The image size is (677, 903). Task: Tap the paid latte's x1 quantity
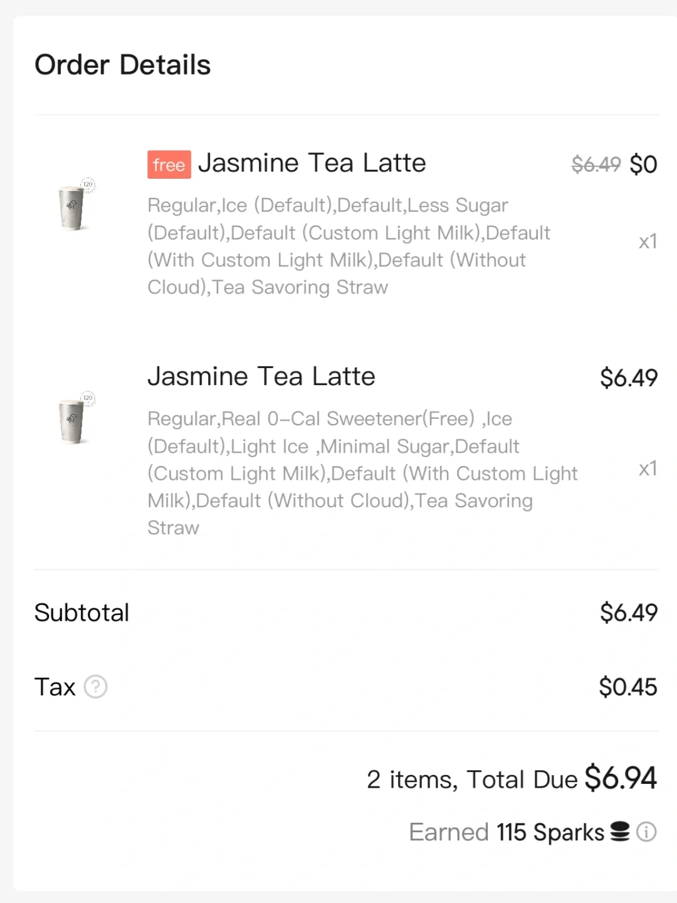tap(648, 468)
